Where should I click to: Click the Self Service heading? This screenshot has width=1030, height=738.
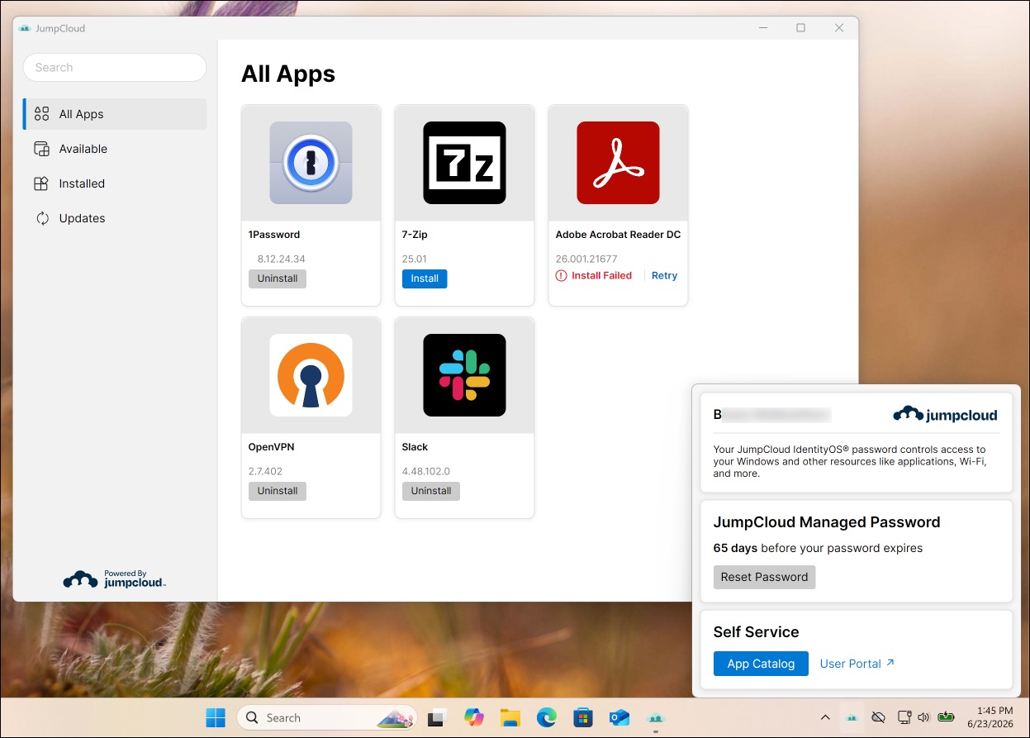coord(756,632)
